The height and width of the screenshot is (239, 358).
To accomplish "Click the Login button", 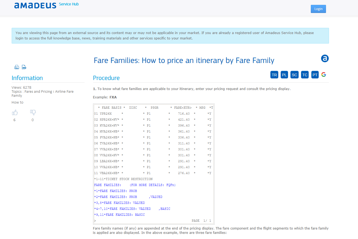I will point(318,9).
